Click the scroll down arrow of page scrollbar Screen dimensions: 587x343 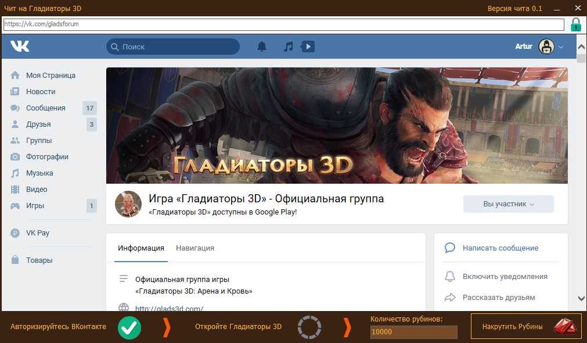(x=581, y=298)
